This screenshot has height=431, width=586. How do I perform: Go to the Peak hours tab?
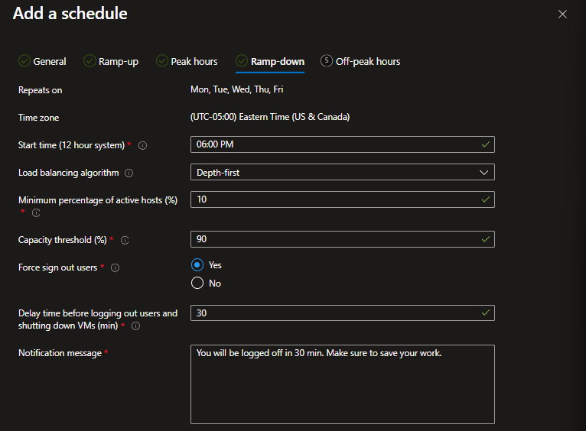pos(187,61)
